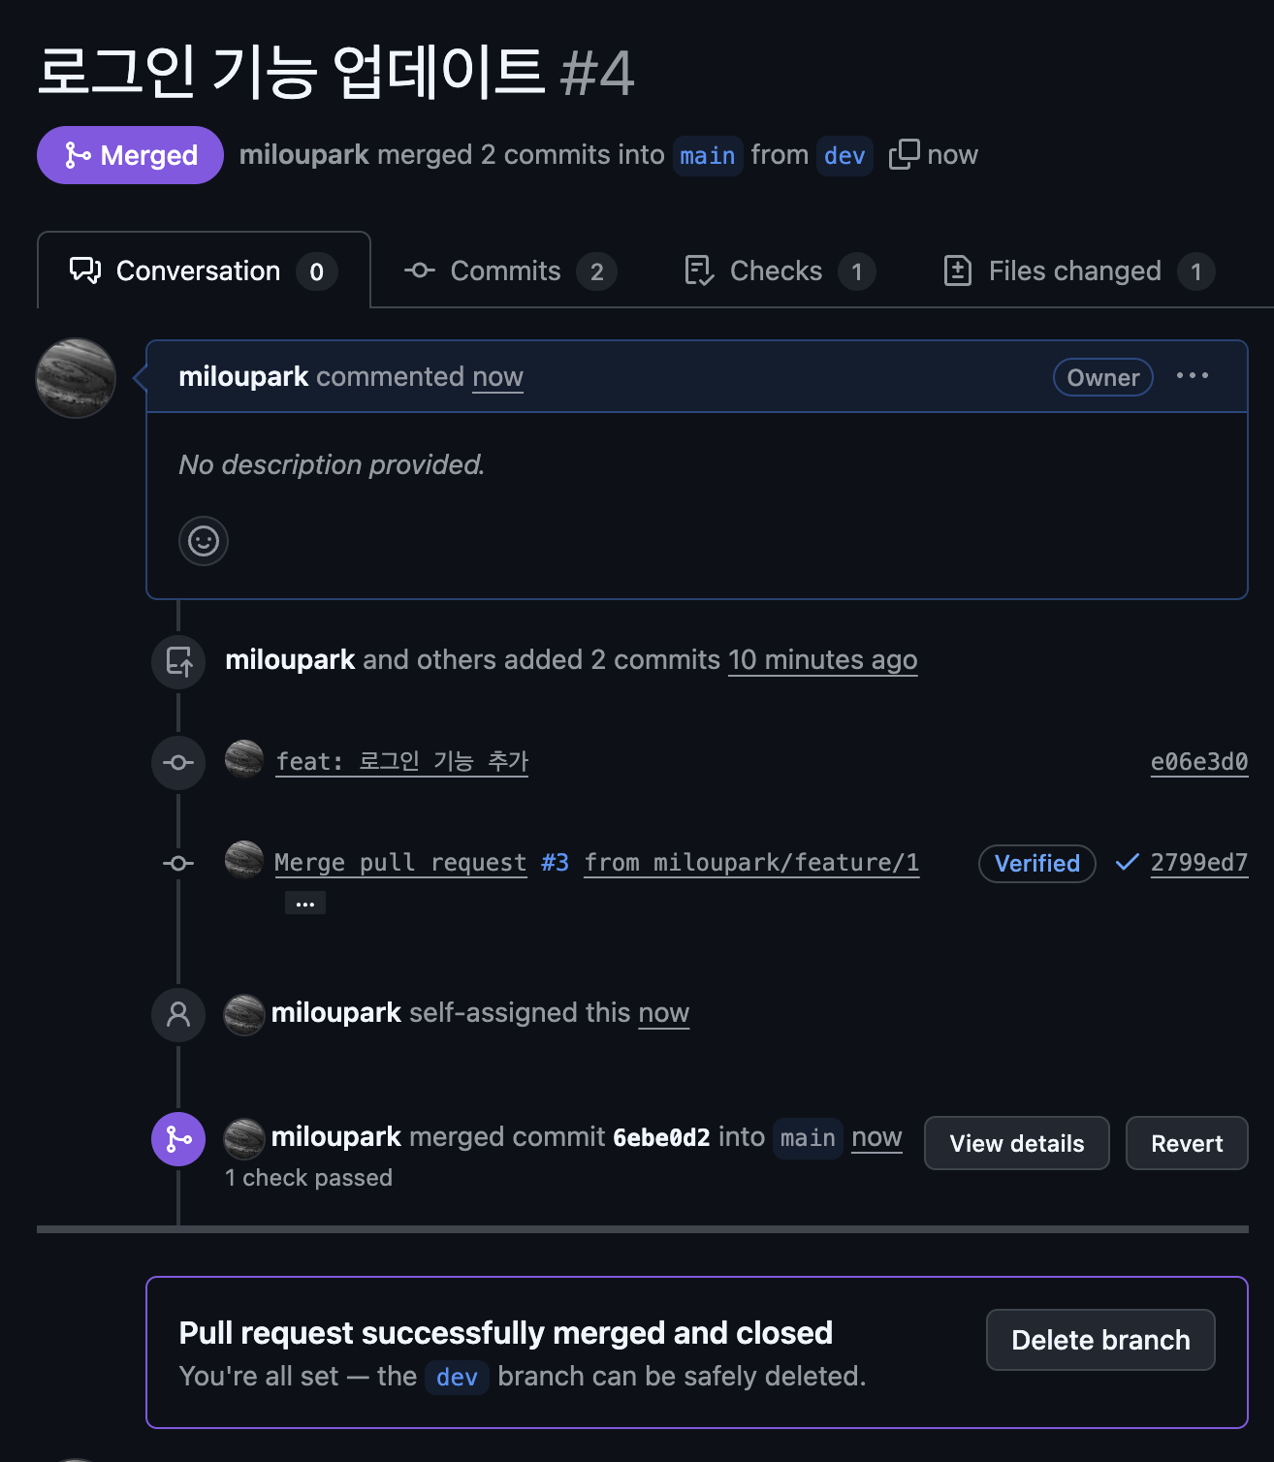The width and height of the screenshot is (1274, 1462).
Task: Open commit hash e06e3d0 link
Action: (1198, 762)
